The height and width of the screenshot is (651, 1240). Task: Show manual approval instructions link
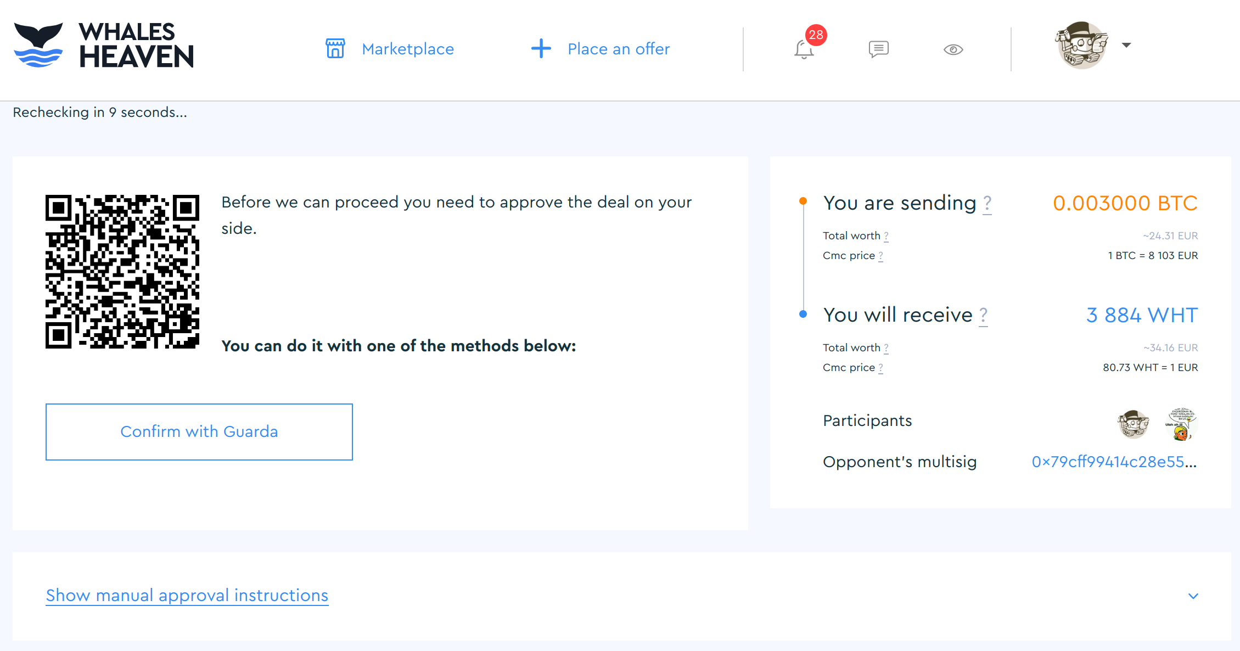[187, 595]
